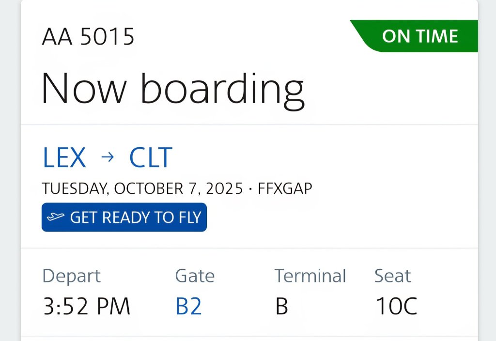Click flight number AA 5015
The width and height of the screenshot is (496, 341).
(x=88, y=36)
